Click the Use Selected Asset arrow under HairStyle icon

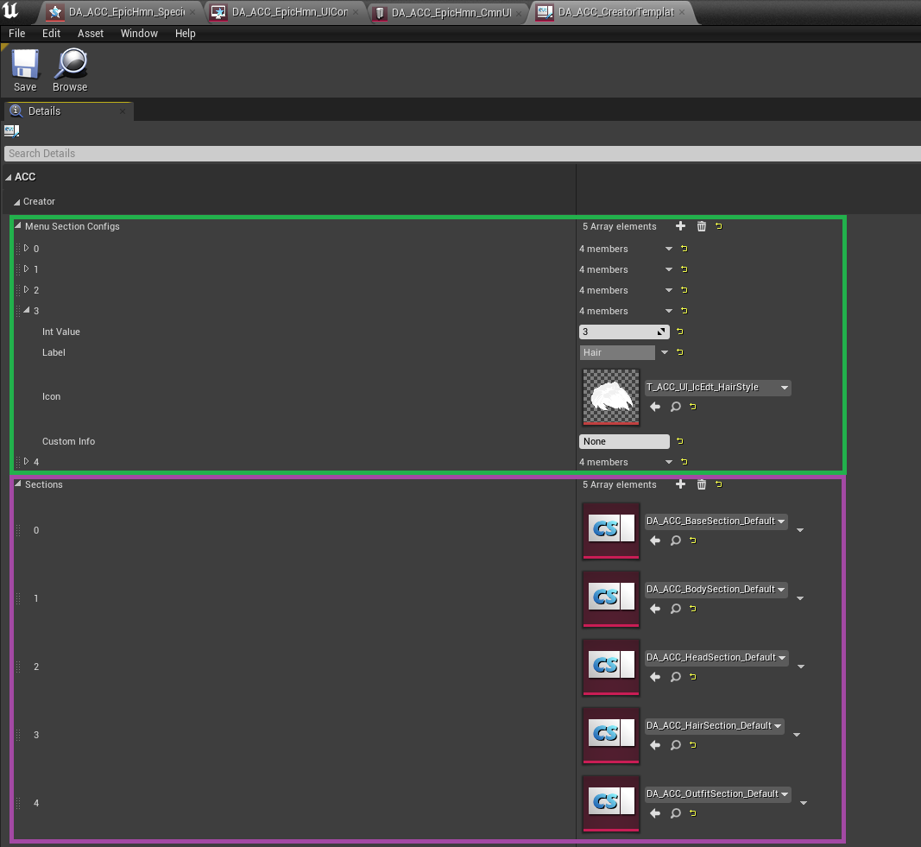tap(654, 407)
